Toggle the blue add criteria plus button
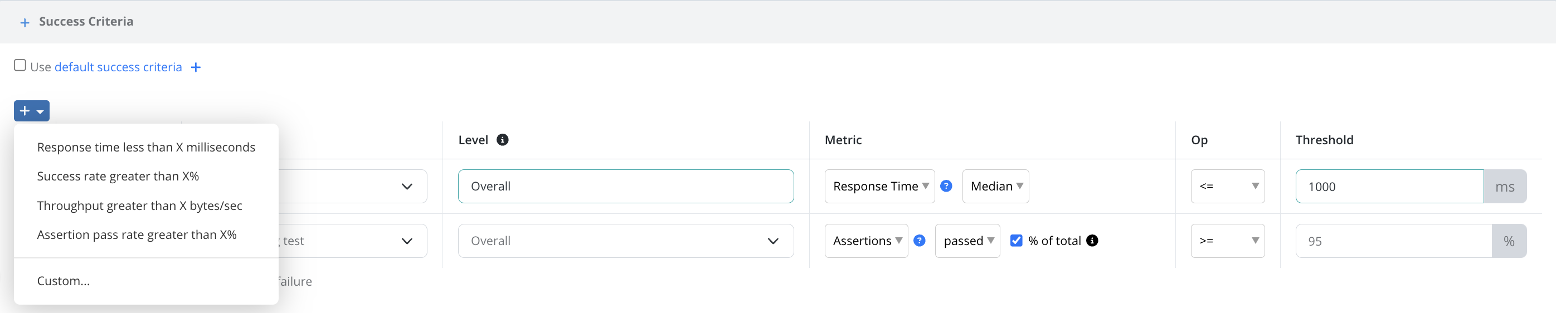1556x313 pixels. coord(31,111)
